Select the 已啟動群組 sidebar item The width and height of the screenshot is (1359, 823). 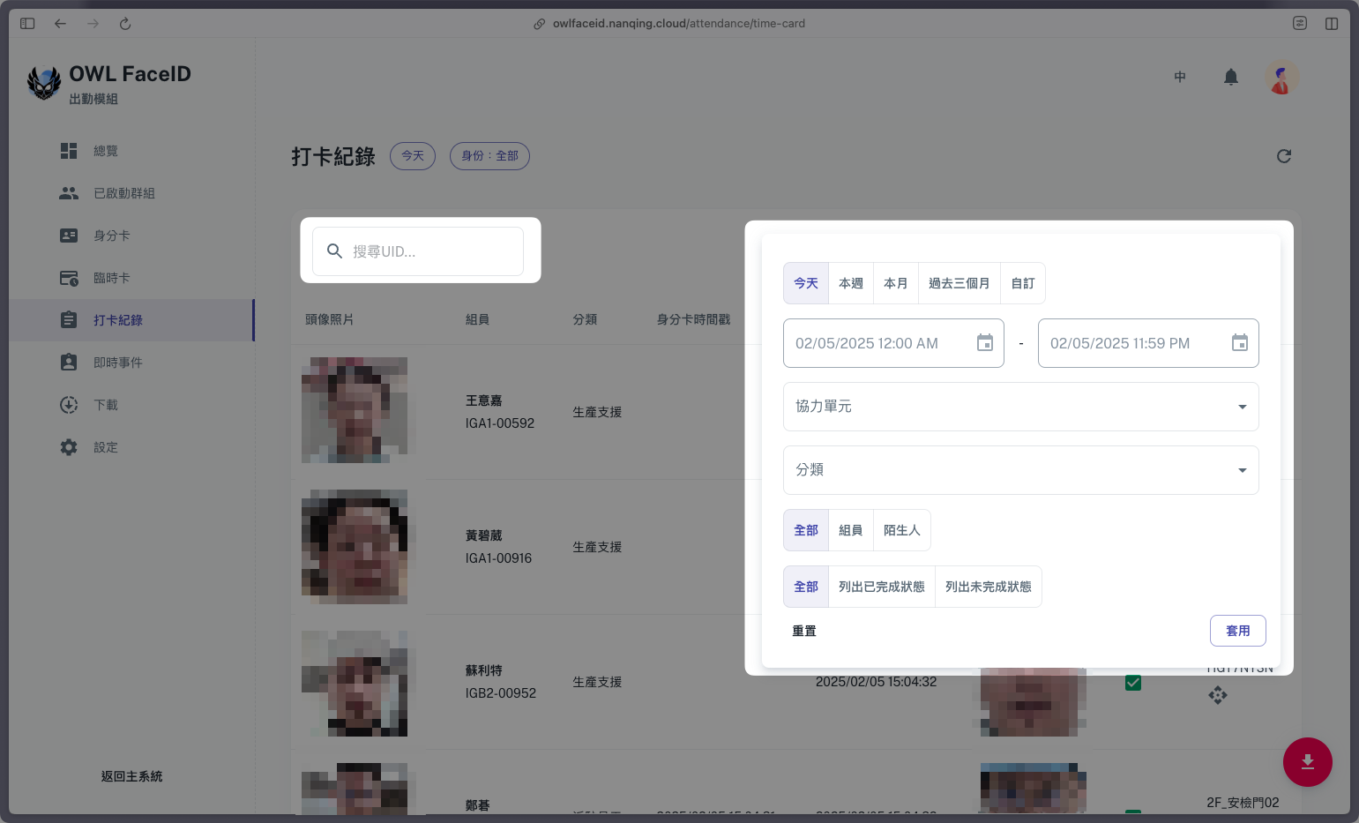pyautogui.click(x=124, y=192)
